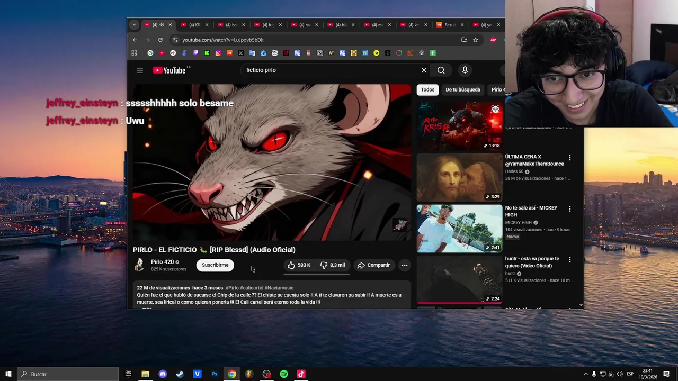Open X (Twitter) bookmark in bookmarks bar
678x381 pixels.
(x=240, y=53)
